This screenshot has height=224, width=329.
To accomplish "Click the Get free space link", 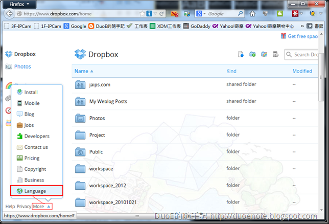I will pos(303,36).
